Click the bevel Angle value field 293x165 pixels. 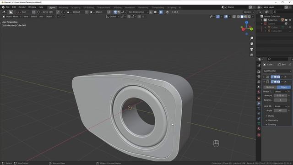click(x=280, y=110)
